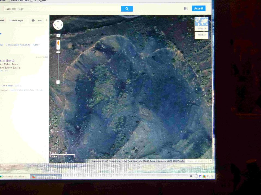Click the zoom slider handle

point(58,52)
